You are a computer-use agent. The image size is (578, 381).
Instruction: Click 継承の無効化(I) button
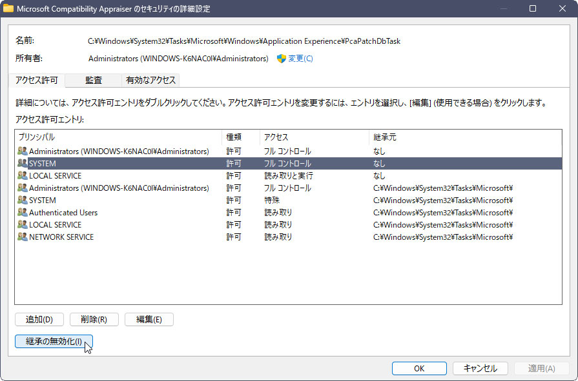point(54,341)
